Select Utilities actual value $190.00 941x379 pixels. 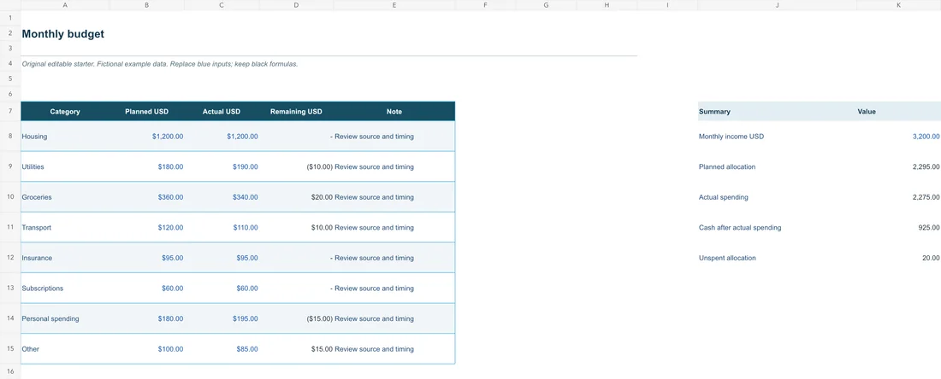tap(222, 166)
